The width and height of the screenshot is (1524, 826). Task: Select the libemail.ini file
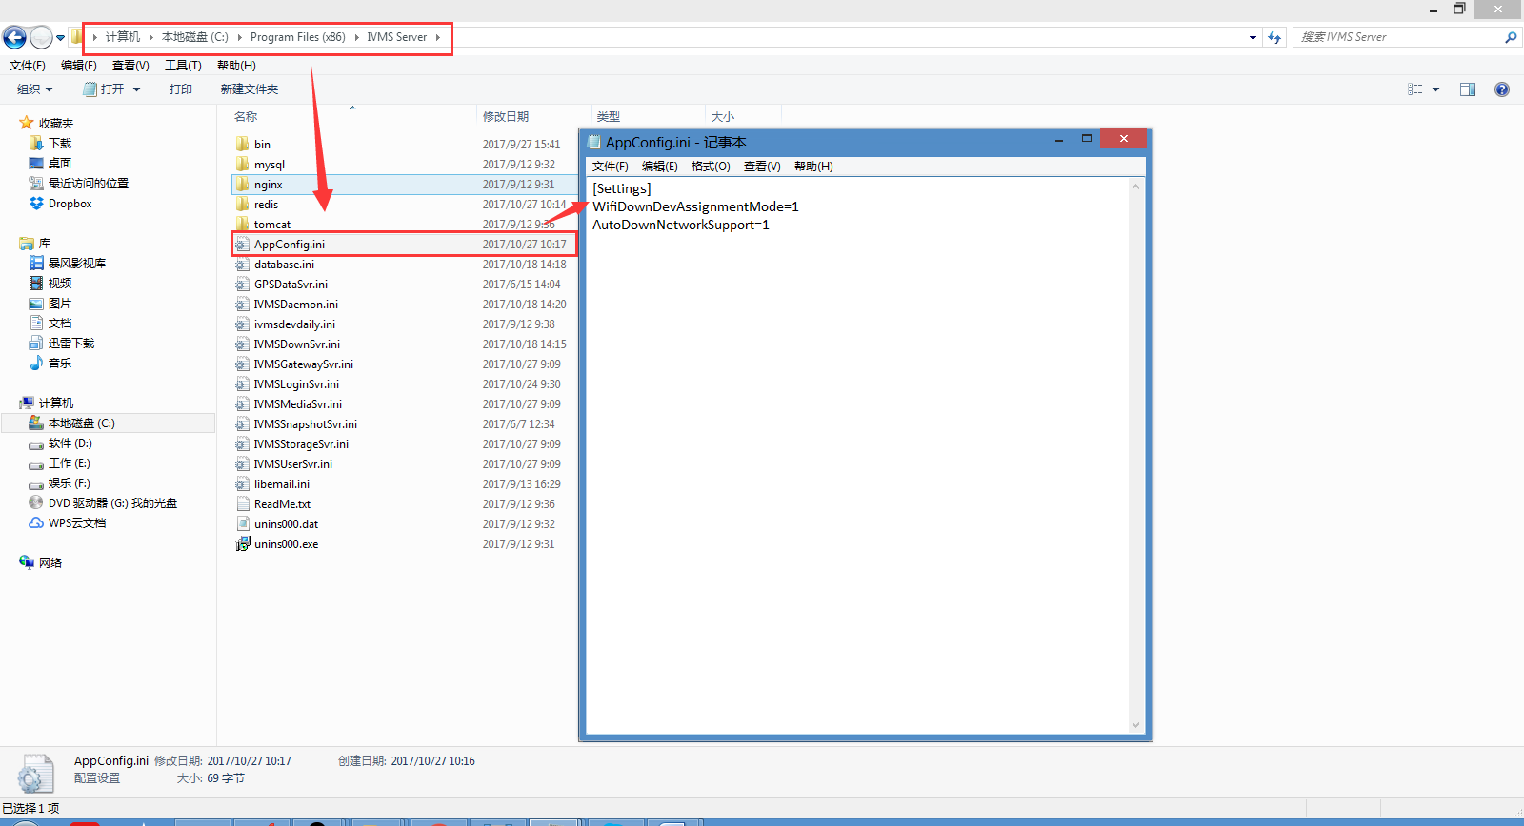(281, 484)
